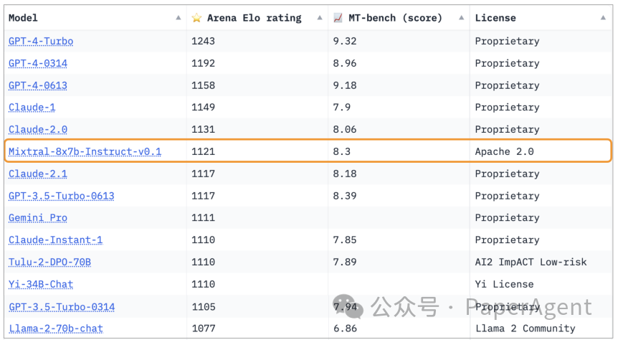Sort by the License column arrow
The image size is (618, 340).
(x=603, y=18)
